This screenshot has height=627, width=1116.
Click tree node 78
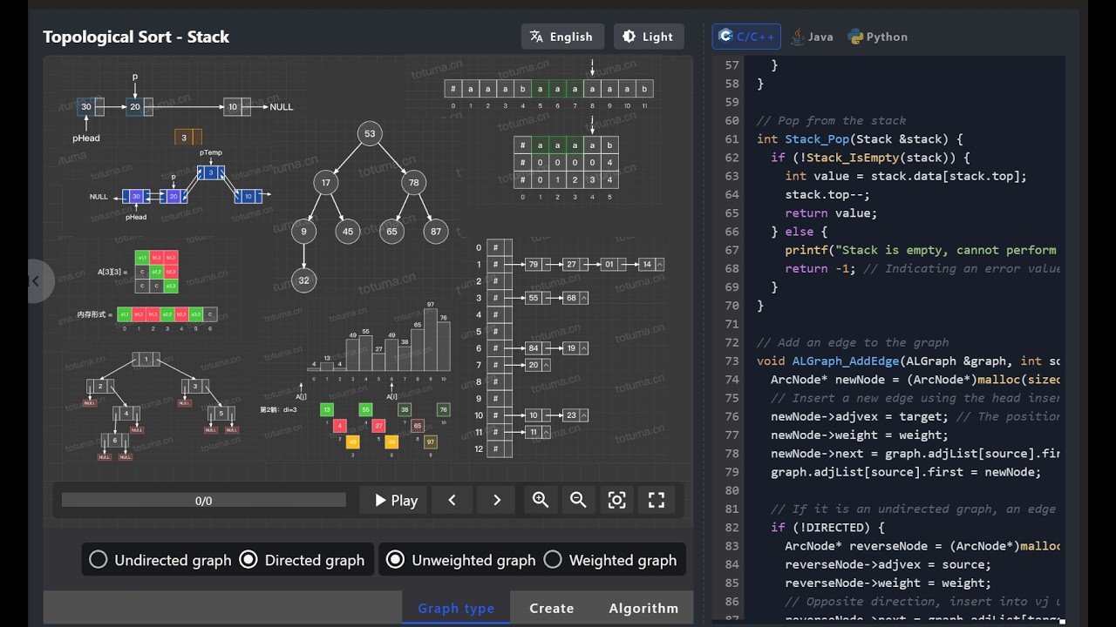click(x=414, y=182)
